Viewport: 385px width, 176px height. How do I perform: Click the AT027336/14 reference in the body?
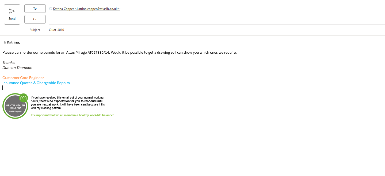point(98,52)
